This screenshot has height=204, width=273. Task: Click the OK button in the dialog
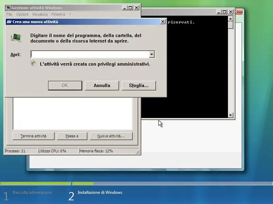65,86
